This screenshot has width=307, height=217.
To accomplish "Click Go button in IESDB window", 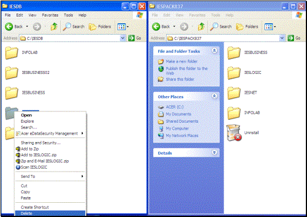I will tap(134, 38).
